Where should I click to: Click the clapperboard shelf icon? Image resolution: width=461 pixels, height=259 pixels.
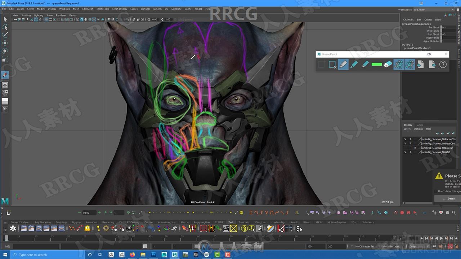[226, 228]
